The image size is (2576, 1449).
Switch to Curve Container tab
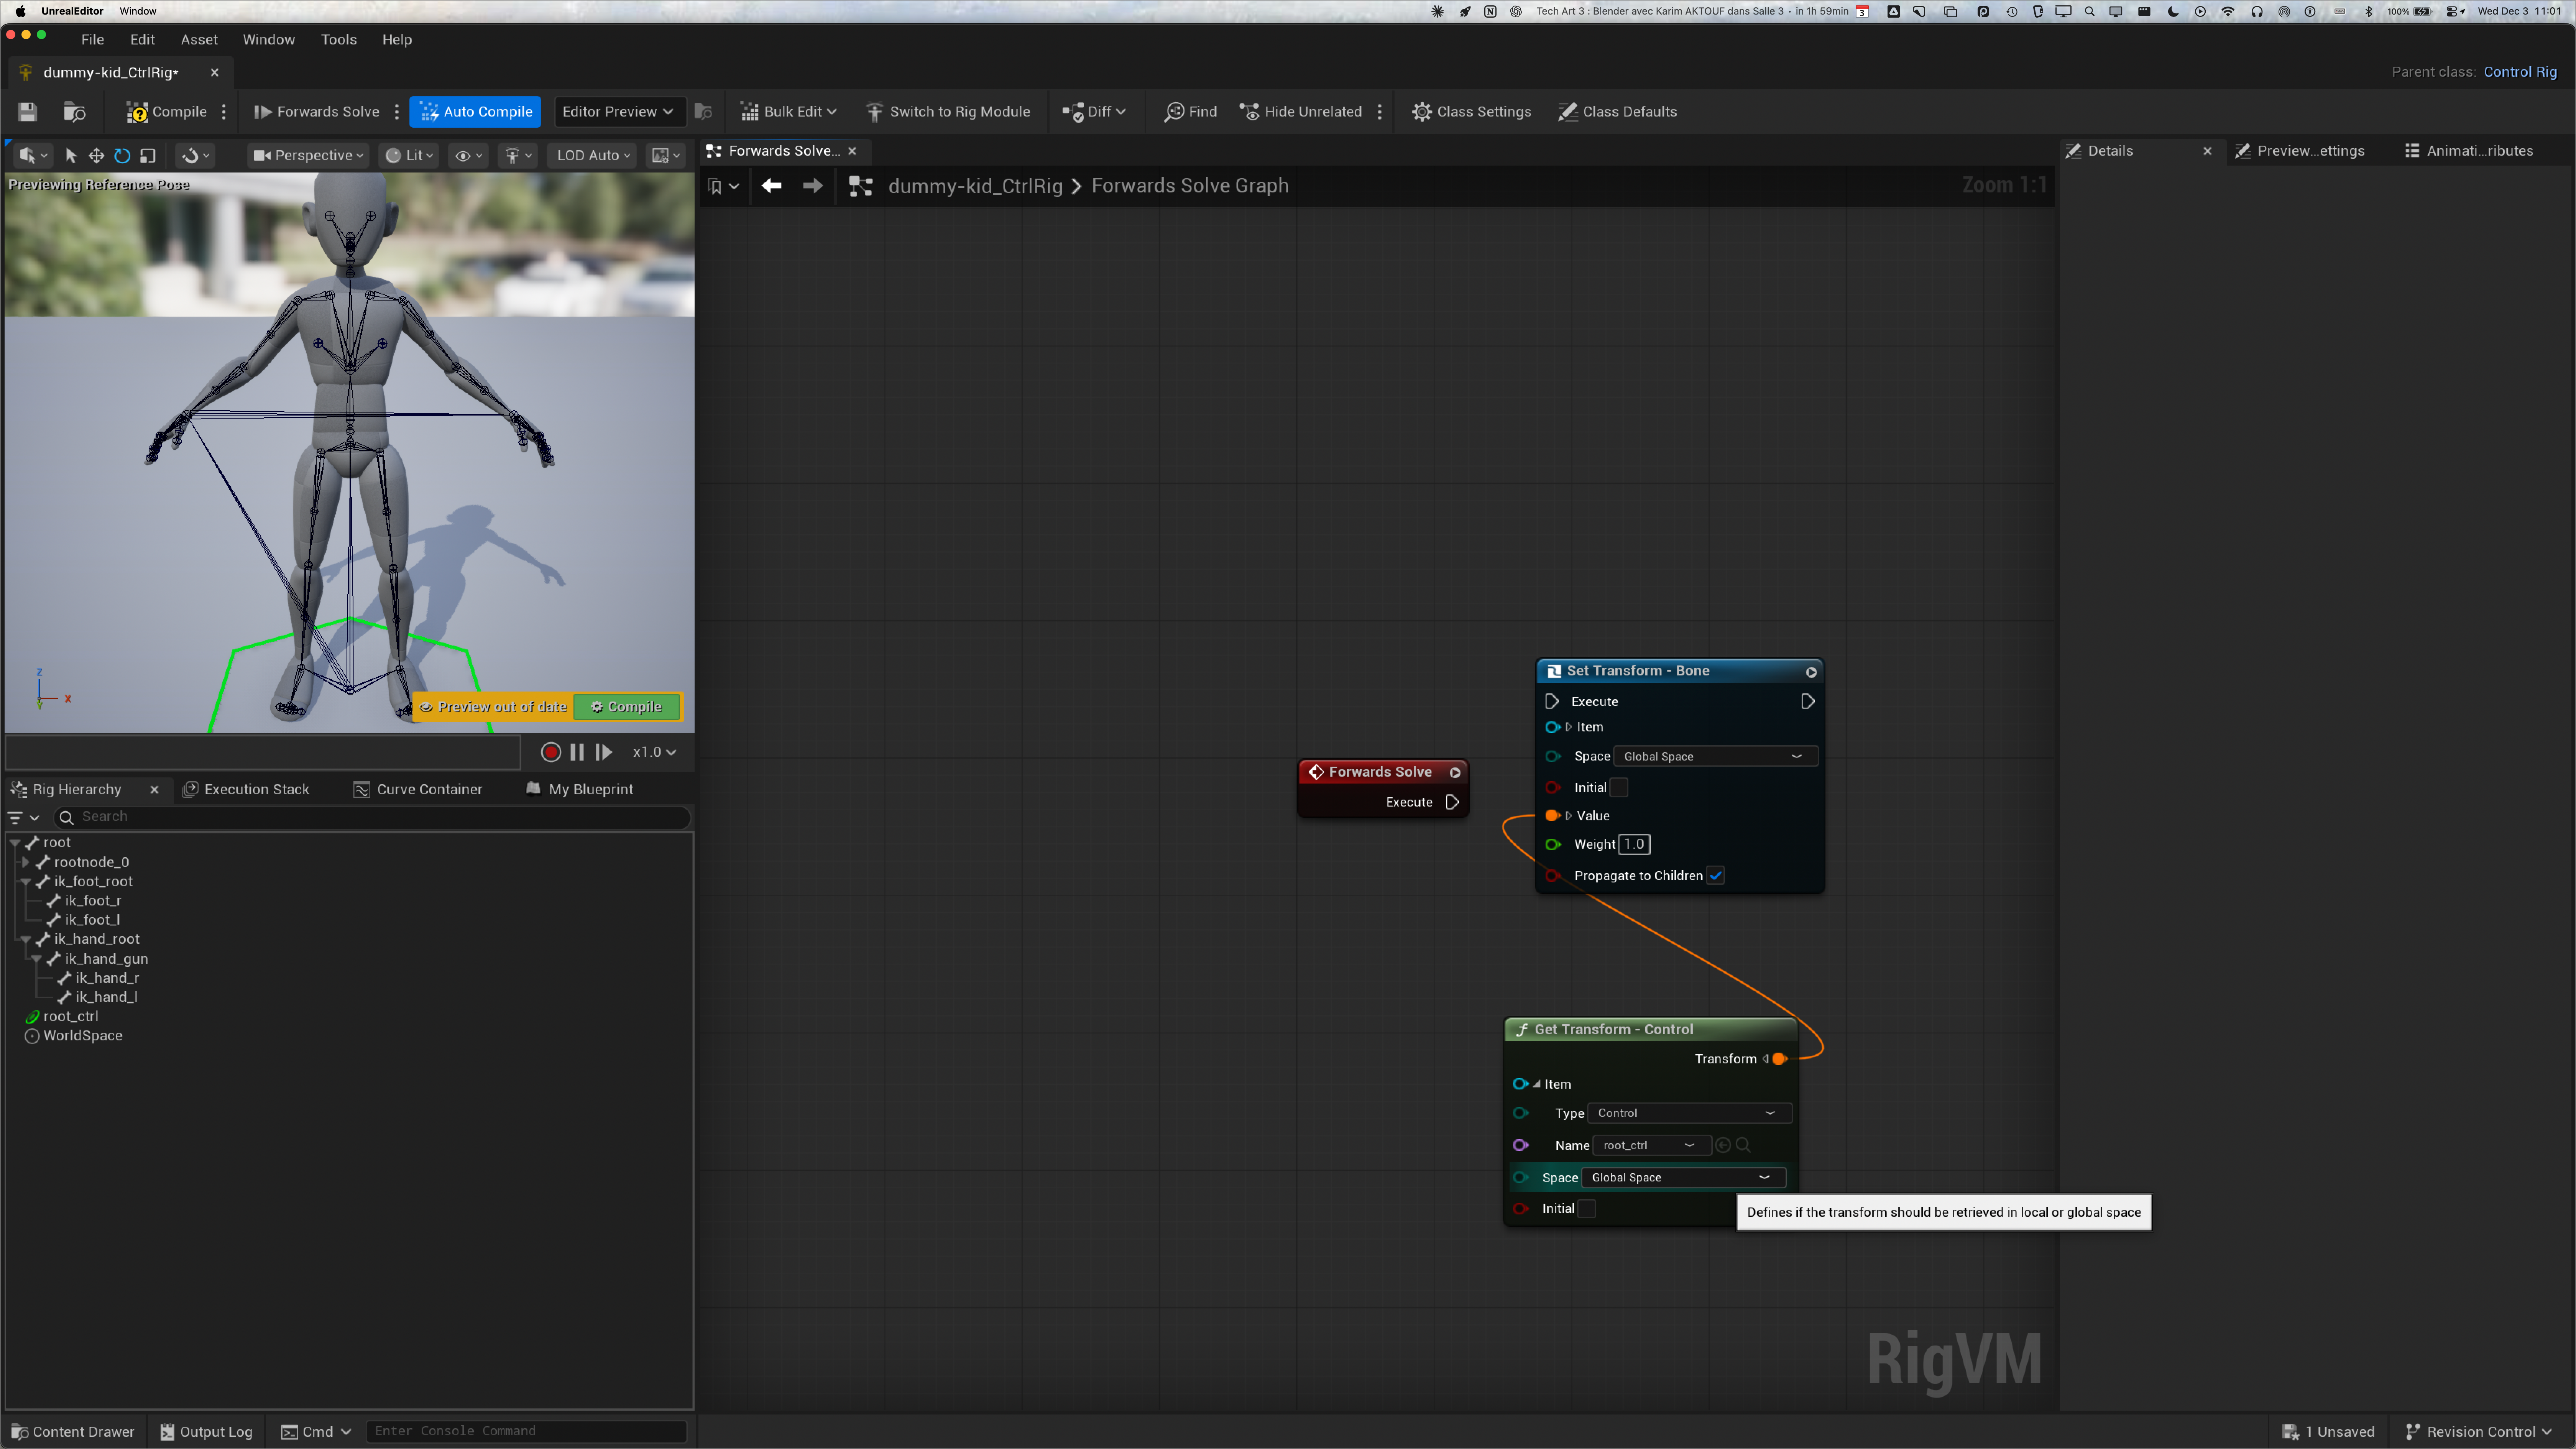coord(418,790)
